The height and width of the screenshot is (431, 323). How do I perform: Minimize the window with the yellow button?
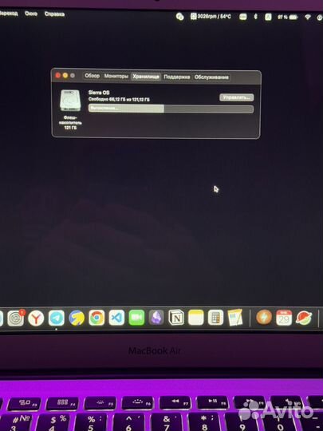pos(65,75)
